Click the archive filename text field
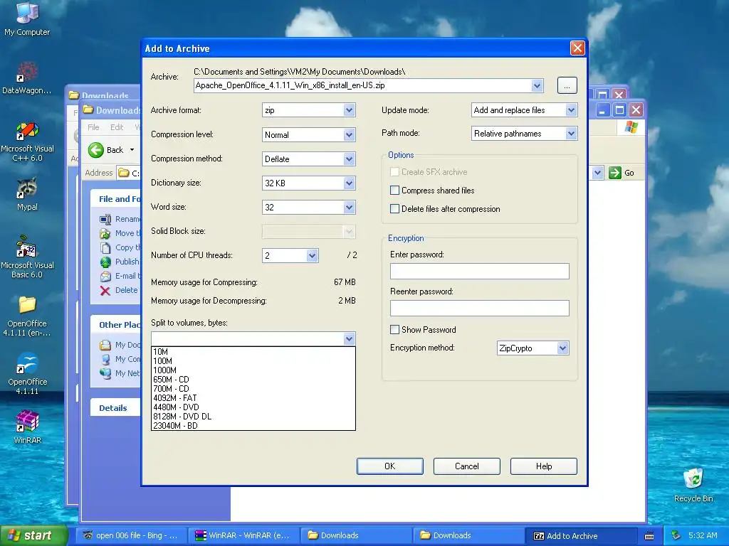 coord(362,85)
